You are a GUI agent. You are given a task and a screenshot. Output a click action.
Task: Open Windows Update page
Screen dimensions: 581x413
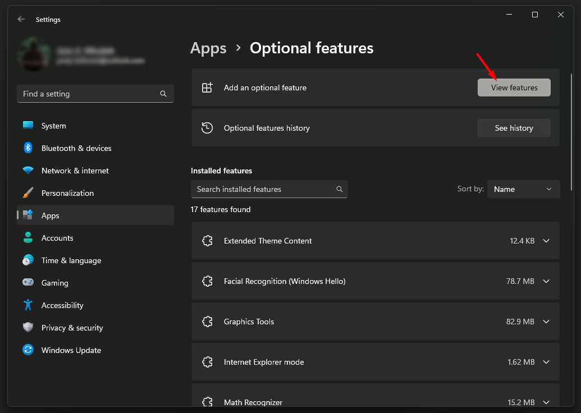(x=95, y=350)
